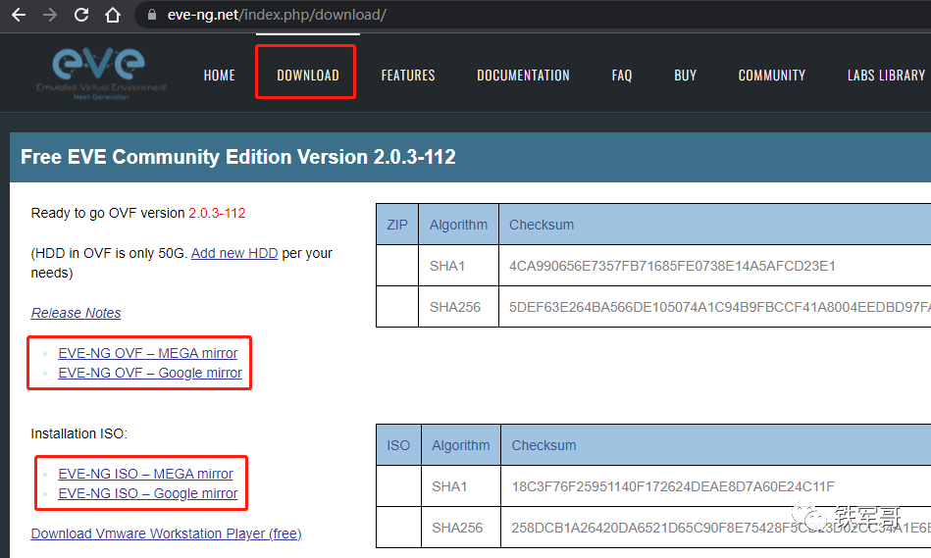Click the browser back arrow
Viewport: 931px width, 558px height.
tap(19, 15)
